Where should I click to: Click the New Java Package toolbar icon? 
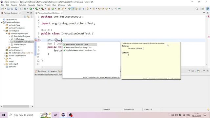coord(49,9)
